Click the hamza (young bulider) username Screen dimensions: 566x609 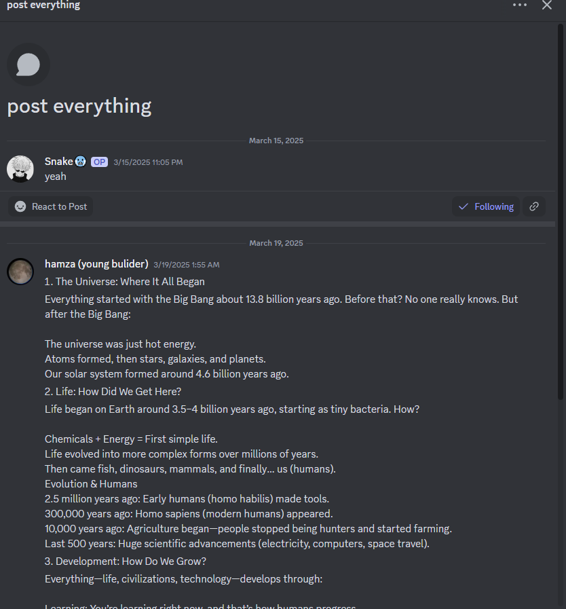pos(96,264)
